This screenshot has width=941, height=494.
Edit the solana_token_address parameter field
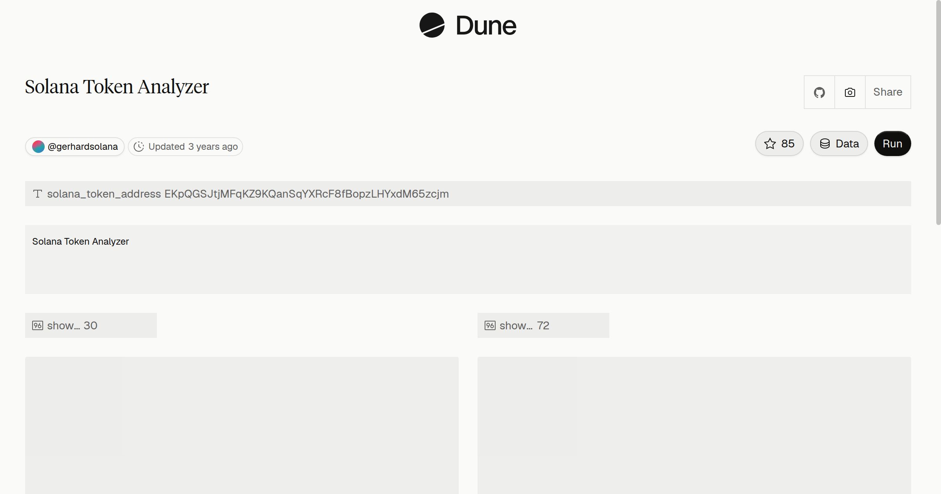point(468,194)
